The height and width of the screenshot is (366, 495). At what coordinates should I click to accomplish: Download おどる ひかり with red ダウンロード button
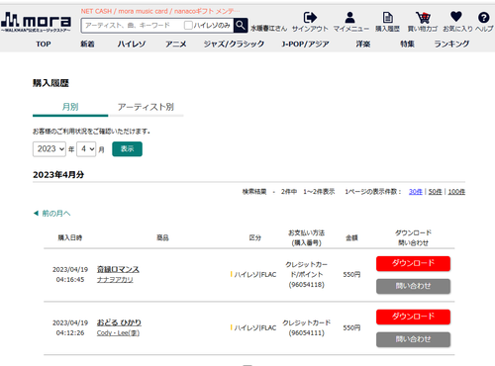(413, 317)
